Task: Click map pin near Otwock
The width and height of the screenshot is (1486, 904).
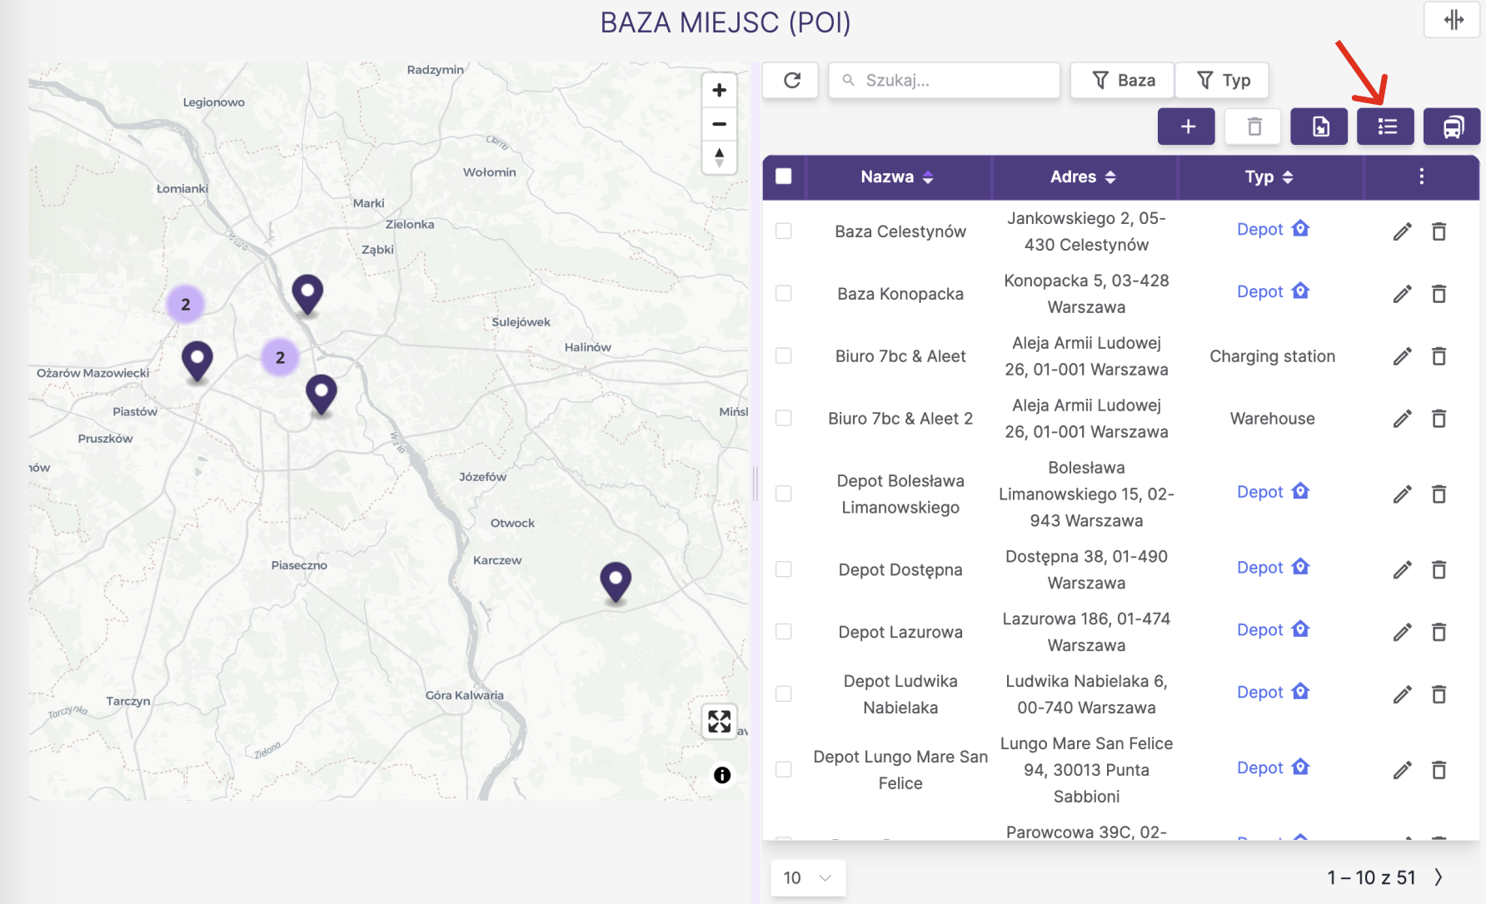Action: pyautogui.click(x=616, y=582)
